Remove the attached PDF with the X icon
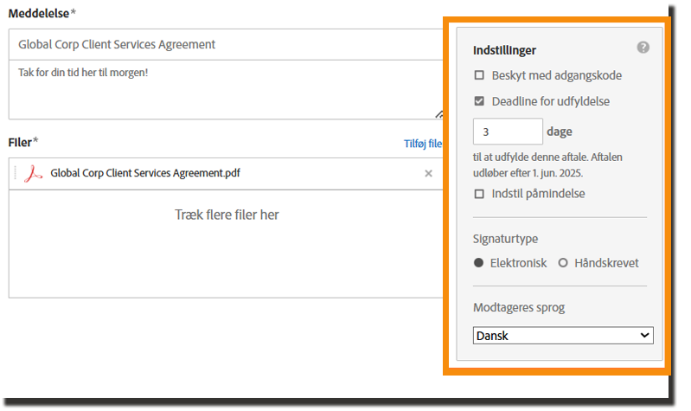The image size is (691, 411). [x=428, y=173]
